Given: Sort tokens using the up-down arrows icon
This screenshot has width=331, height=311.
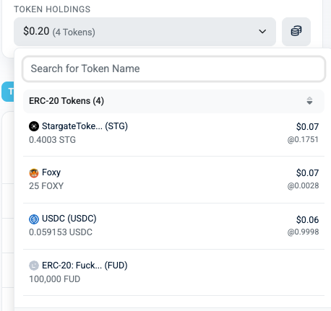Looking at the screenshot, I should (x=309, y=101).
